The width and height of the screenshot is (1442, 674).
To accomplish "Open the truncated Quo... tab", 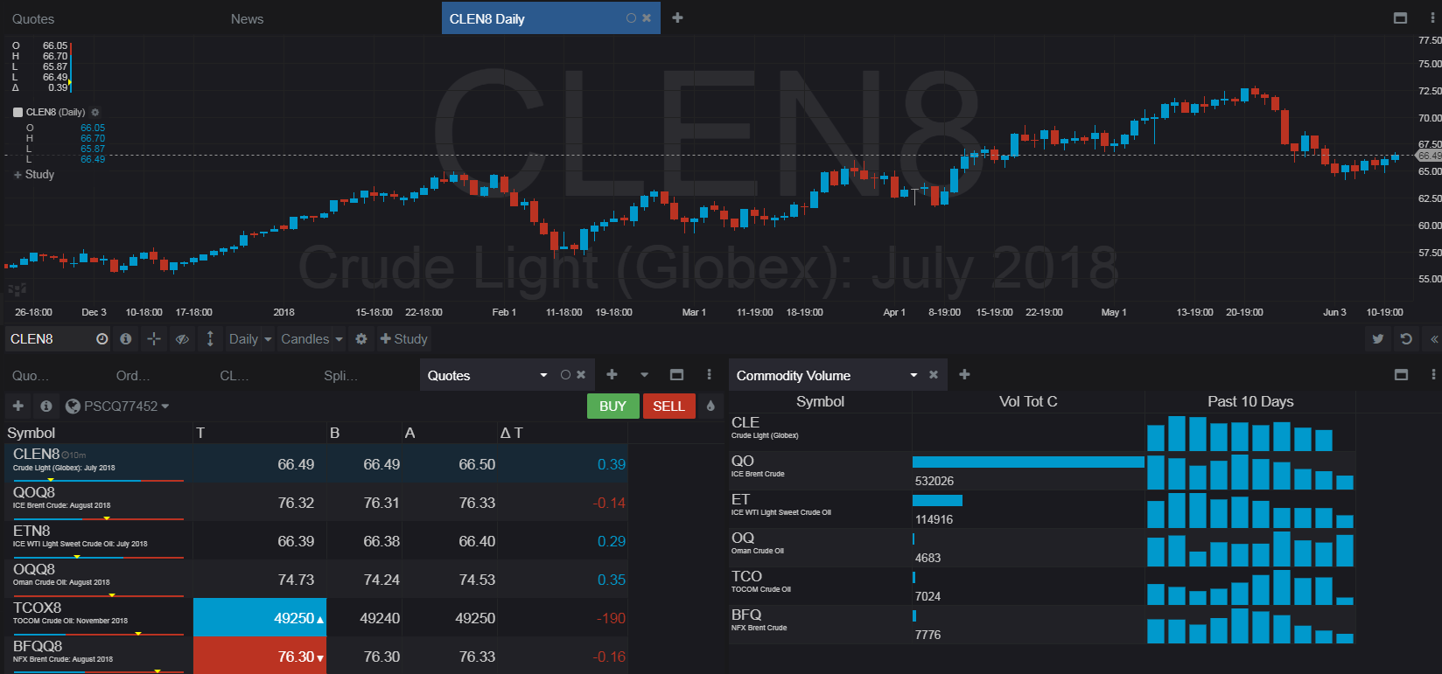I will pyautogui.click(x=31, y=376).
